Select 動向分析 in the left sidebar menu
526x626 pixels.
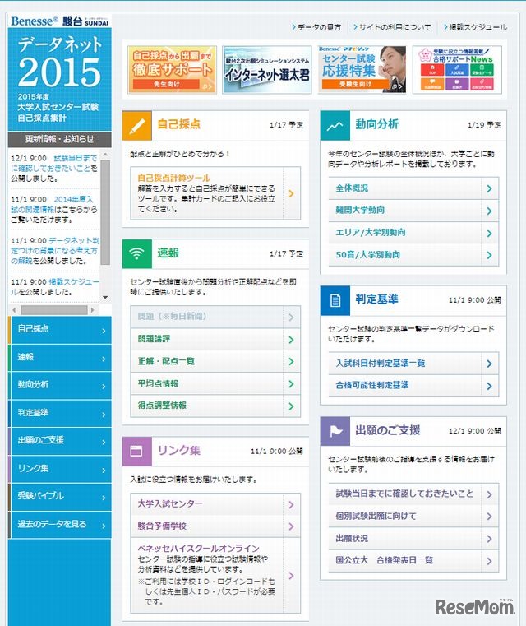(x=59, y=385)
